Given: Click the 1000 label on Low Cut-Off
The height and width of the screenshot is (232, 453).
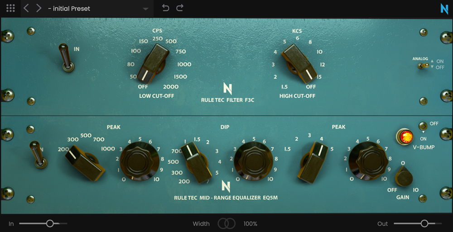Looking at the screenshot, I should point(184,64).
